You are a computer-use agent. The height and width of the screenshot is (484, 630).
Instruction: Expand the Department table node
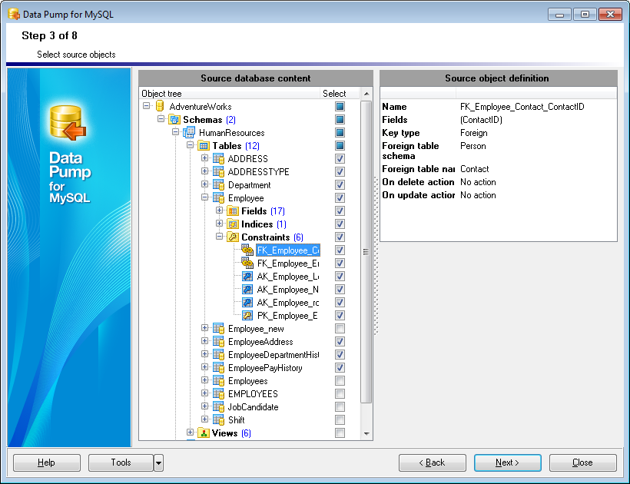pyautogui.click(x=205, y=185)
